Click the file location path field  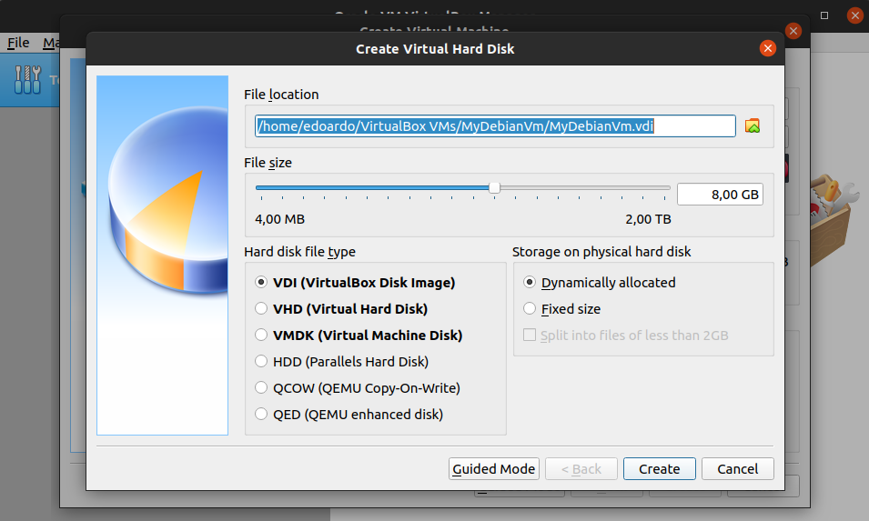tap(495, 126)
